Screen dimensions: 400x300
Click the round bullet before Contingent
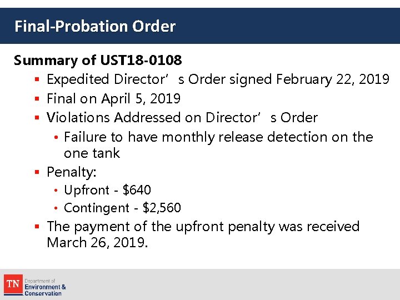point(57,208)
